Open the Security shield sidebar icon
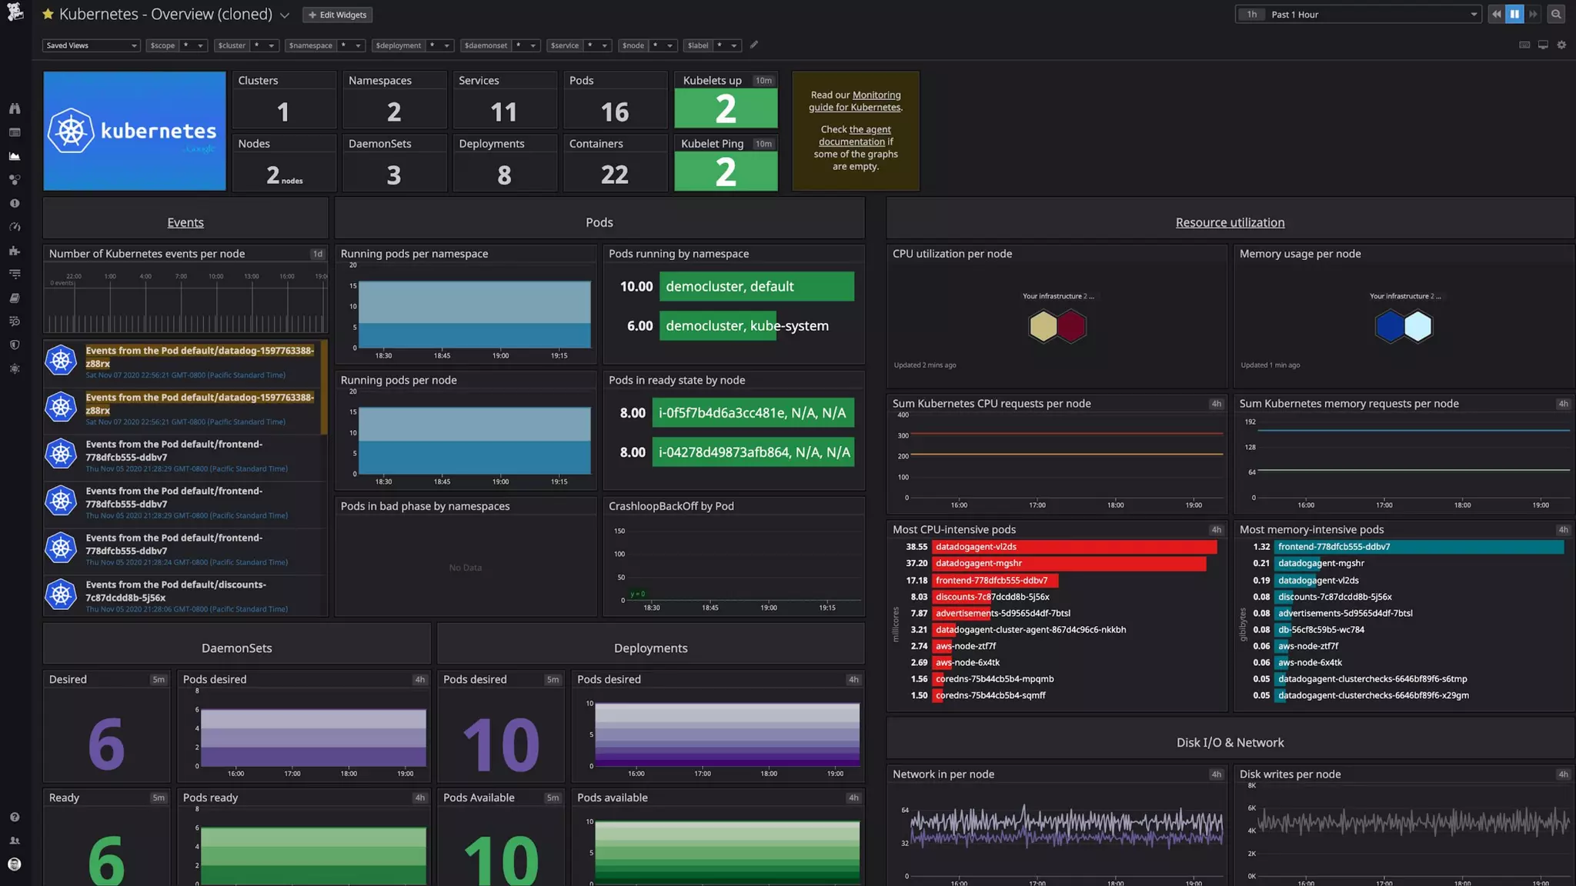1576x886 pixels. tap(15, 345)
